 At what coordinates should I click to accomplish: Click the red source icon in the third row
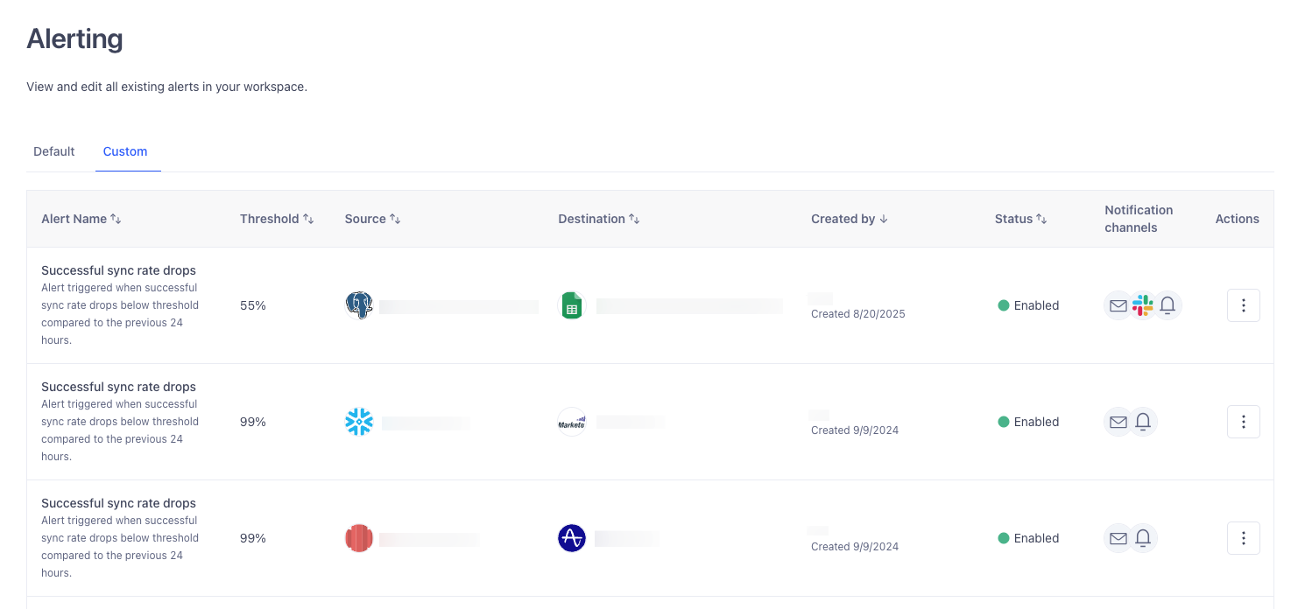(359, 538)
